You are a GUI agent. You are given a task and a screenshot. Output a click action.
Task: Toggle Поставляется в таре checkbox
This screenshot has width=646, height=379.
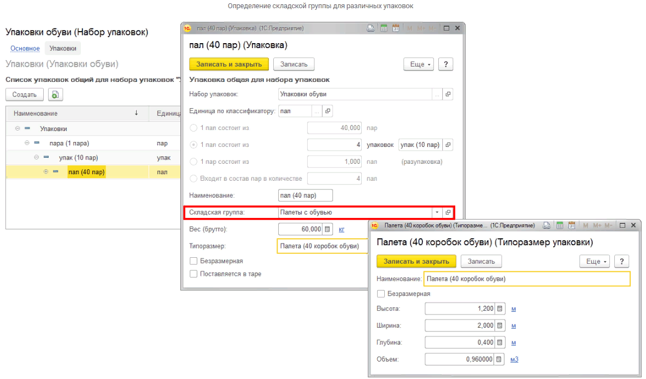click(193, 274)
